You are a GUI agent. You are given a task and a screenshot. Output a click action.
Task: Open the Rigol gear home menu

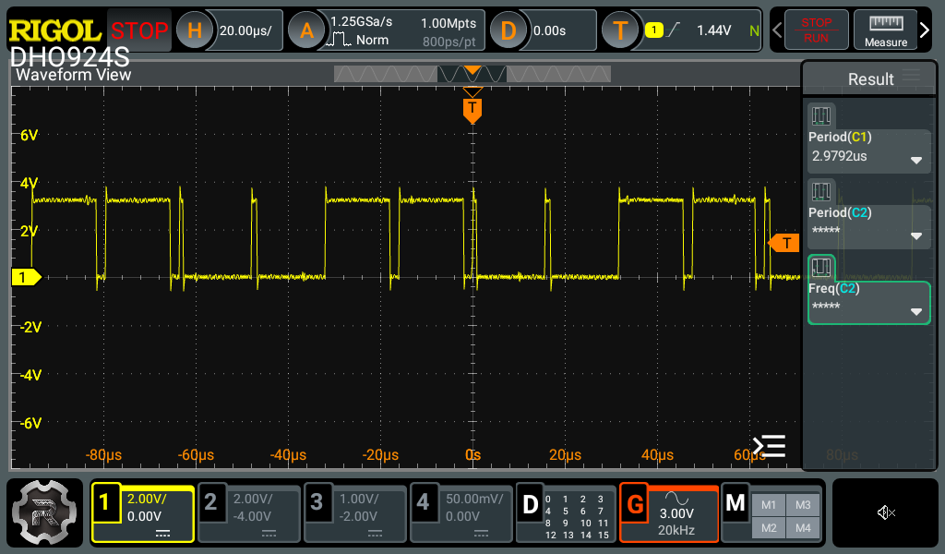click(x=44, y=512)
